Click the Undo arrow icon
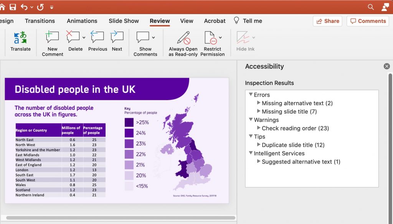Viewport: 393px width, 224px height. point(24,7)
